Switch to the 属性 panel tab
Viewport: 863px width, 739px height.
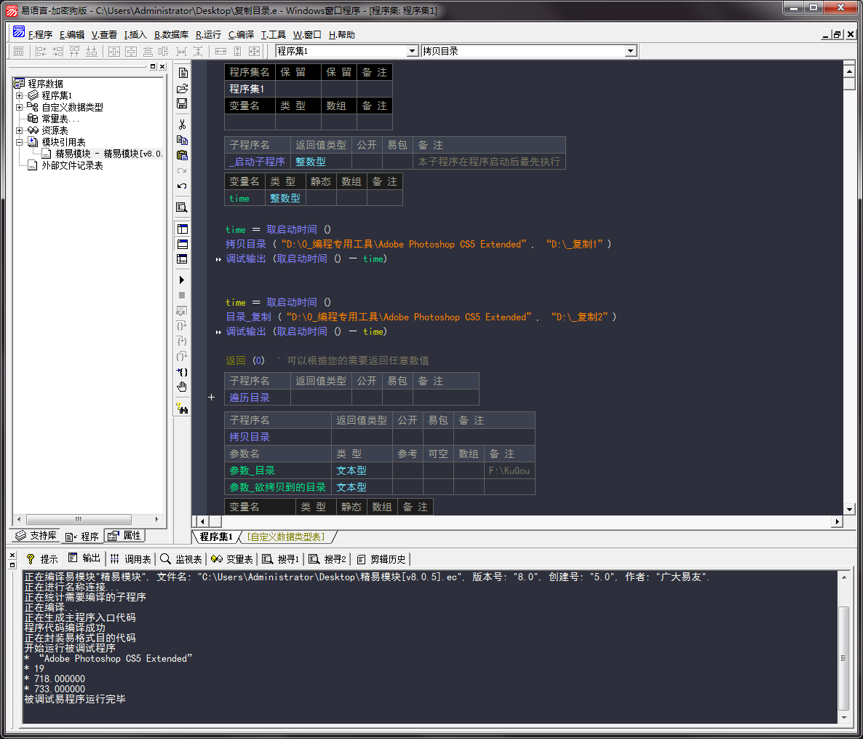(x=125, y=535)
